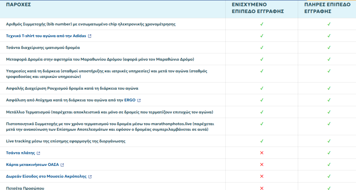The image size is (356, 190).
Task: Click red X for Τσάντα πλάτης row
Action: [x=261, y=153]
